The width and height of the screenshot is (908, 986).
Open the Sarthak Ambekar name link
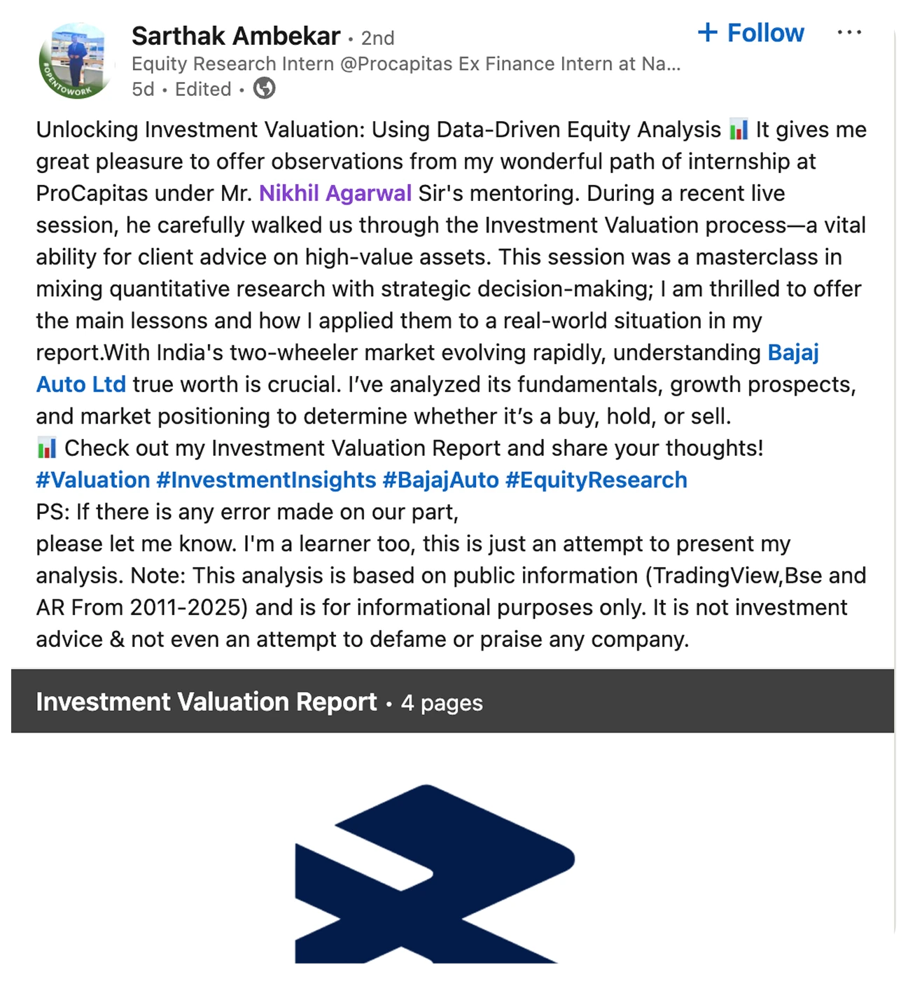[236, 36]
